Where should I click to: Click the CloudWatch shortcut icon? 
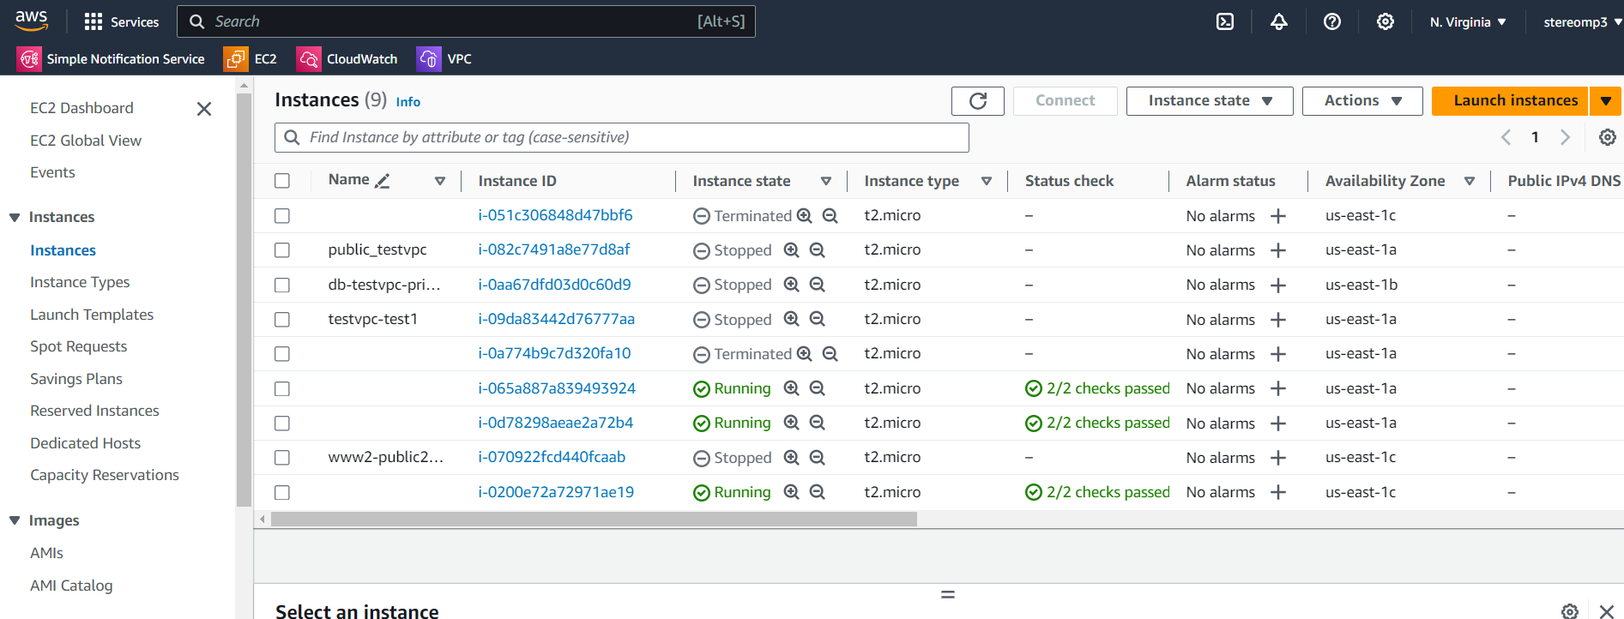tap(308, 58)
